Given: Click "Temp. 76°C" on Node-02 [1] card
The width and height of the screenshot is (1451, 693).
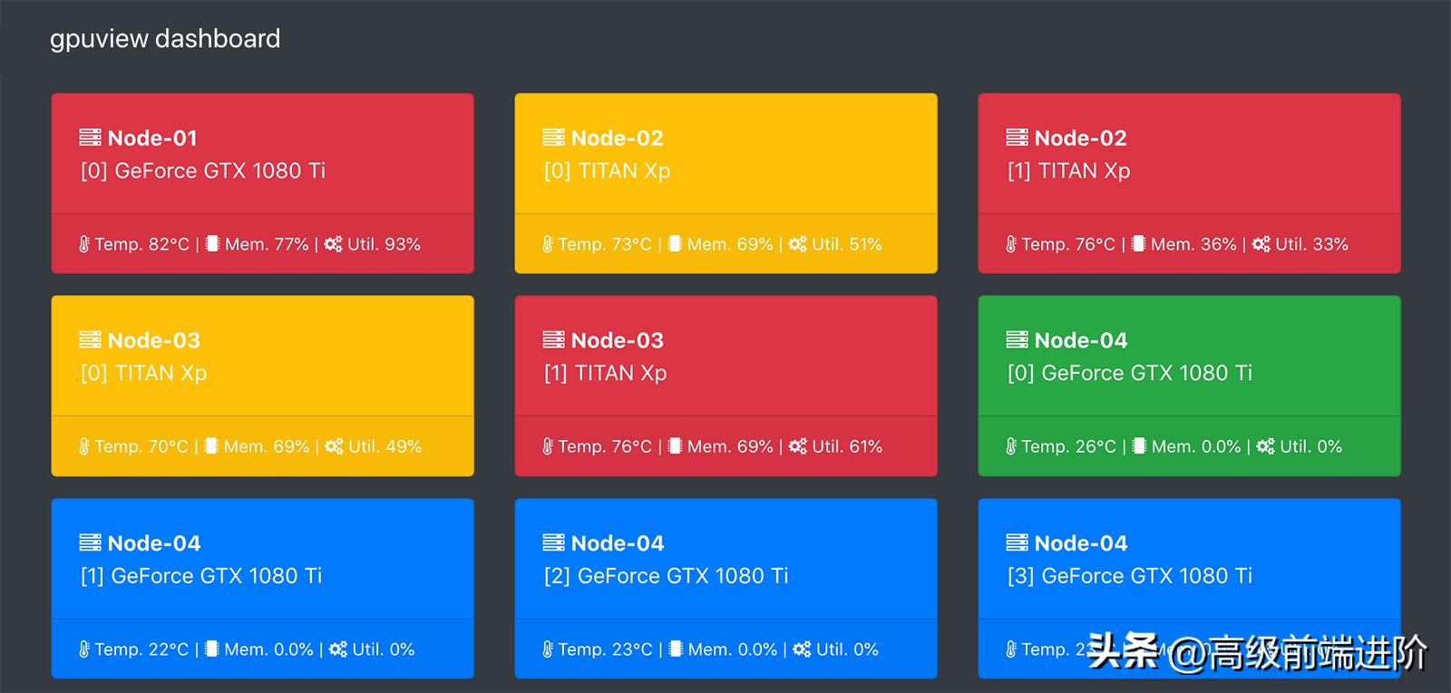Looking at the screenshot, I should (1068, 244).
